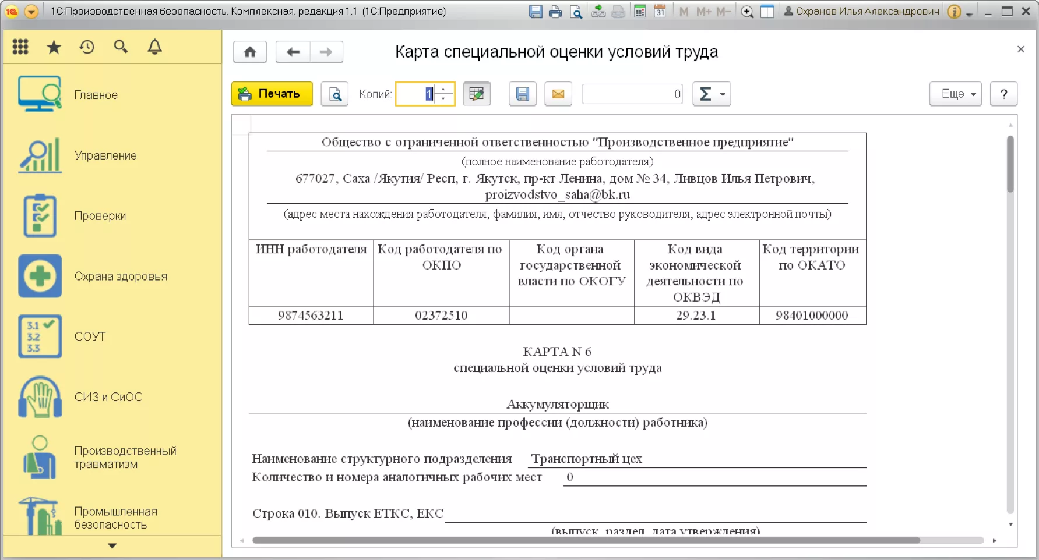1039x560 pixels.
Task: Click zoom magnifier plus icon in title bar
Action: click(747, 12)
